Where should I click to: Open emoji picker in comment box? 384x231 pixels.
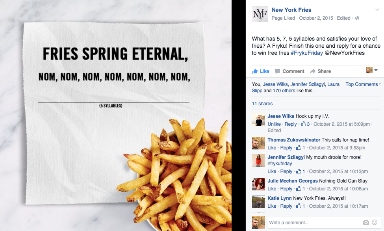pyautogui.click(x=375, y=222)
